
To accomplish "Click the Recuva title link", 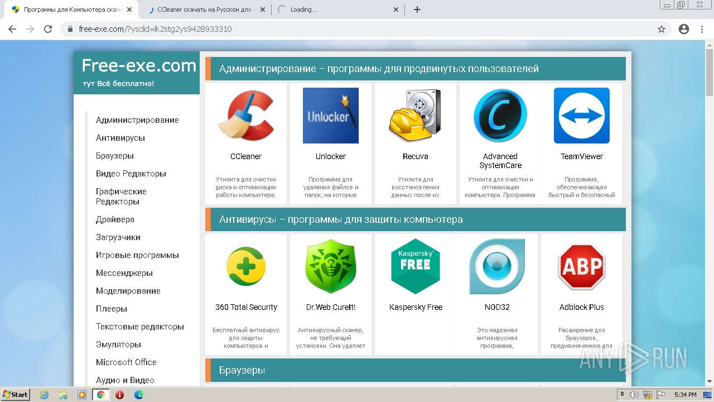I will (416, 156).
